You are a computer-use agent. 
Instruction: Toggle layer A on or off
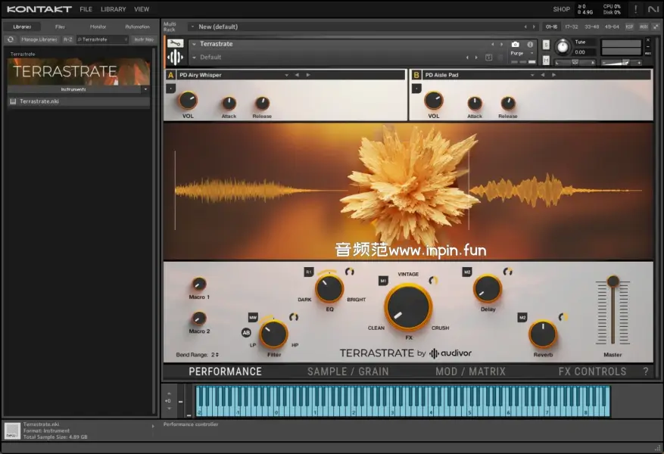tap(170, 75)
